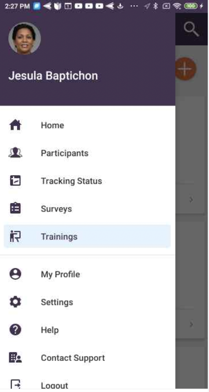Open the Surveys menu label

[x=56, y=209]
